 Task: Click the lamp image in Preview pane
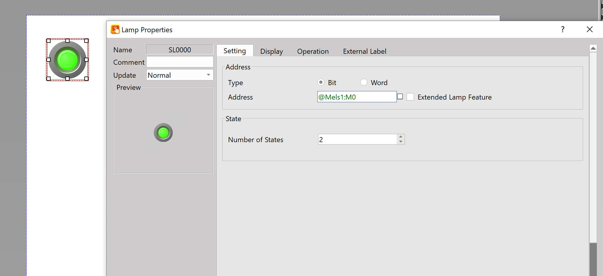pyautogui.click(x=163, y=132)
